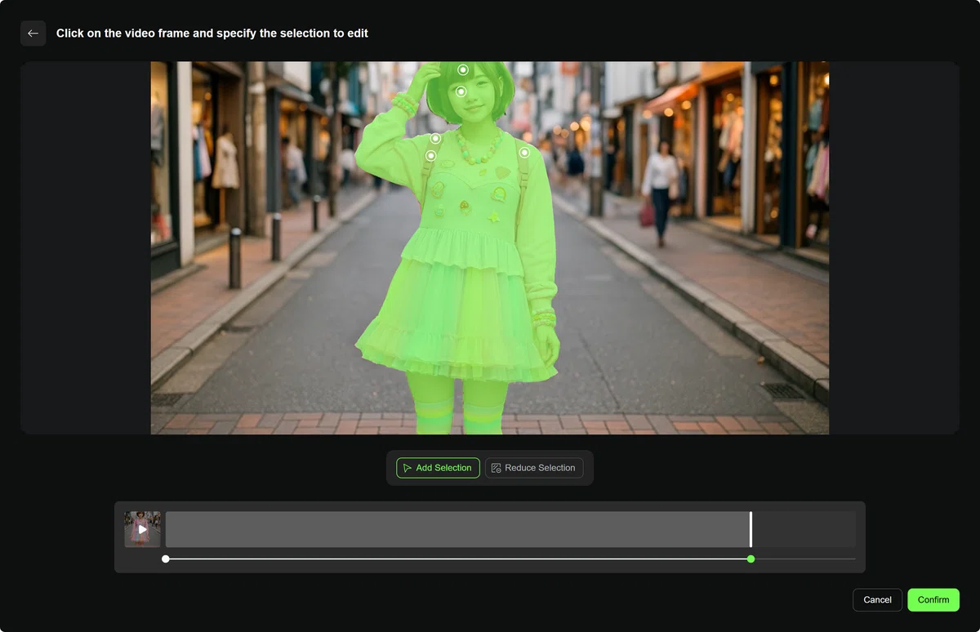Select the selection point on the girl's face
Viewport: 980px width, 632px height.
tap(461, 91)
